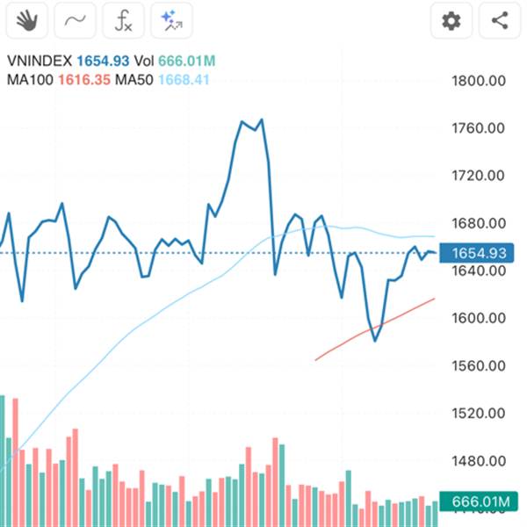
Task: Click the 1600.00 price axis label
Action: pos(479,318)
